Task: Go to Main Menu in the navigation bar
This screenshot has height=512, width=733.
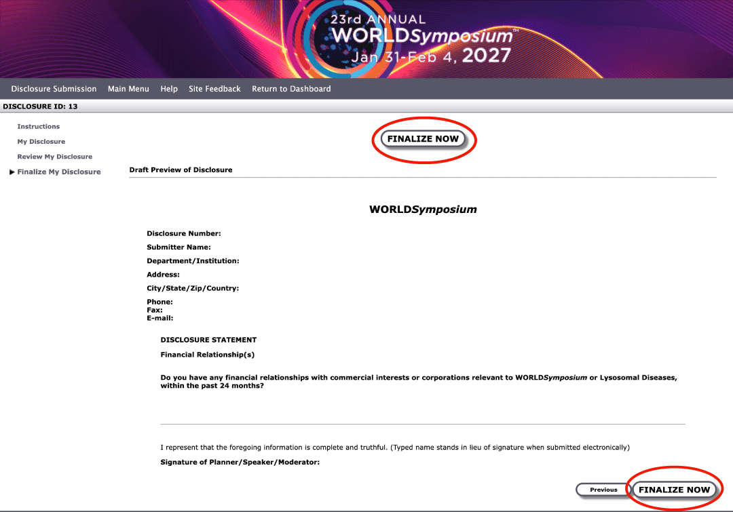Action: tap(128, 89)
